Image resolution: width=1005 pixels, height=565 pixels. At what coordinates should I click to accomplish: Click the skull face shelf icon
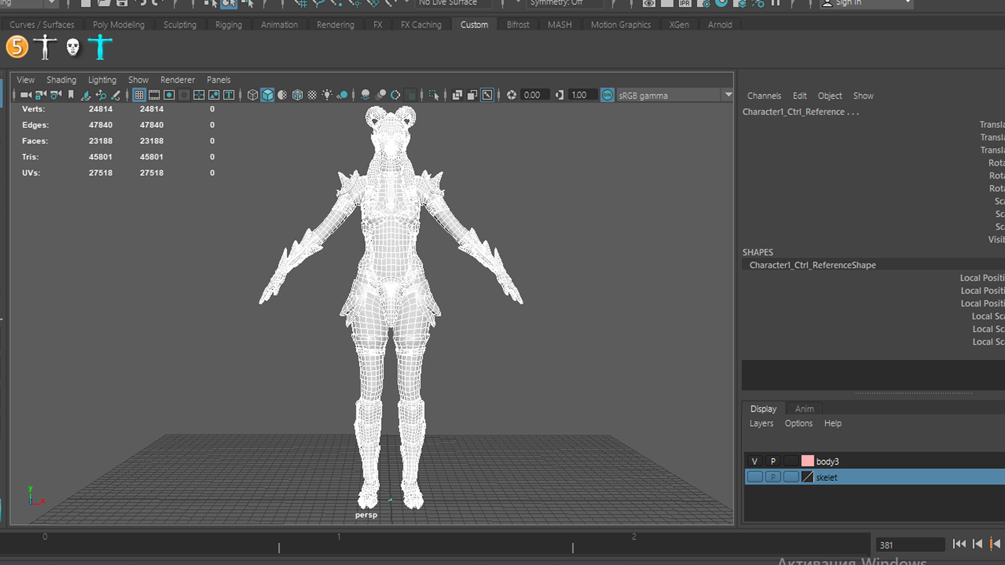73,47
